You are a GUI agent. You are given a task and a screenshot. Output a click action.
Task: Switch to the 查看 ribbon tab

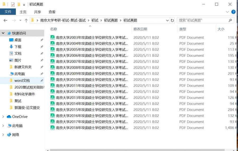[x=52, y=12]
